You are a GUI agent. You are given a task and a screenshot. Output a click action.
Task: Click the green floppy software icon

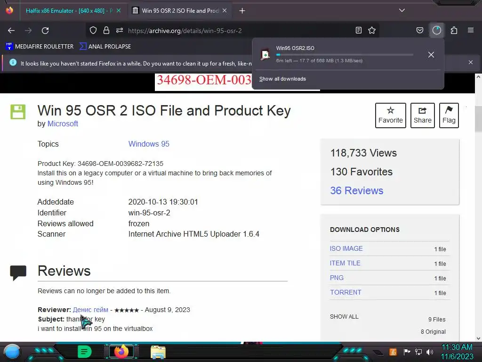[x=18, y=112]
